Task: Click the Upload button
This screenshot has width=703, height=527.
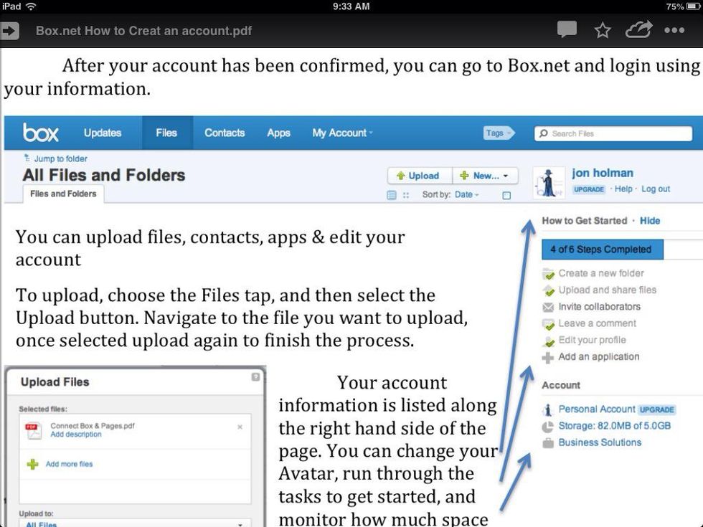Action: pos(420,176)
